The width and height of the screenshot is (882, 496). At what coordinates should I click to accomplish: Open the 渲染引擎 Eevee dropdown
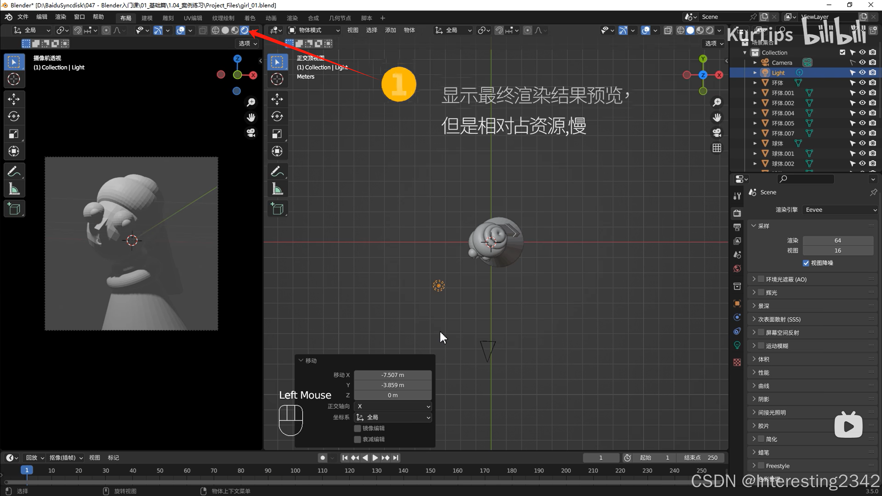click(x=841, y=210)
